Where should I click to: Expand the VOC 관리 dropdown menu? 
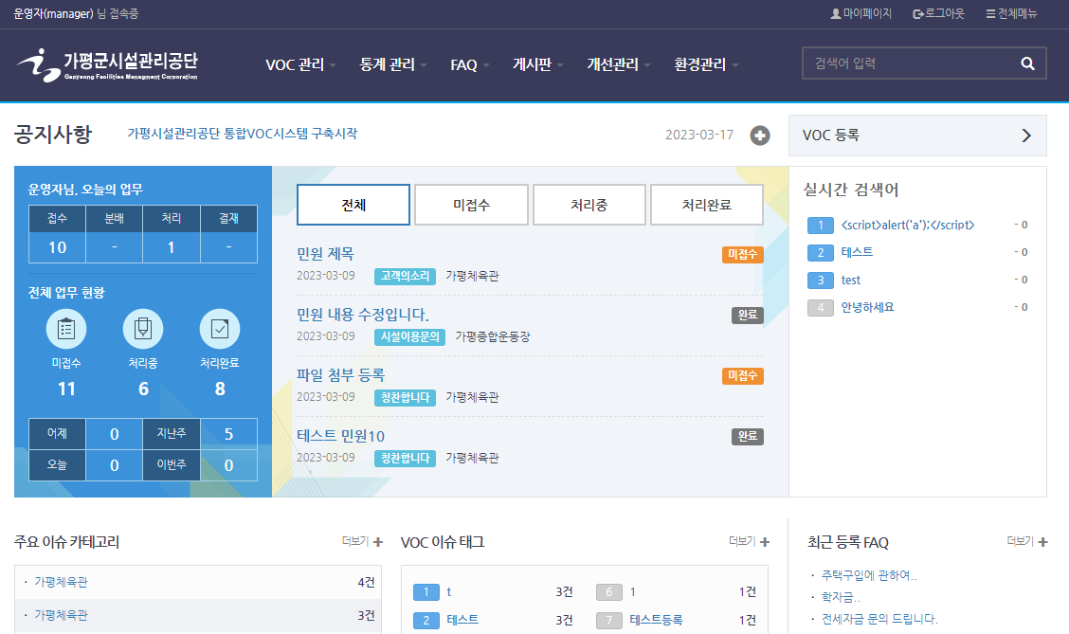click(300, 64)
